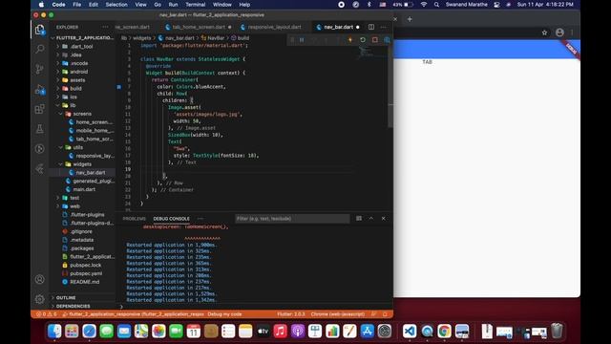611x344 pixels.
Task: Open pubspec.yaml in explorer
Action: 85,273
